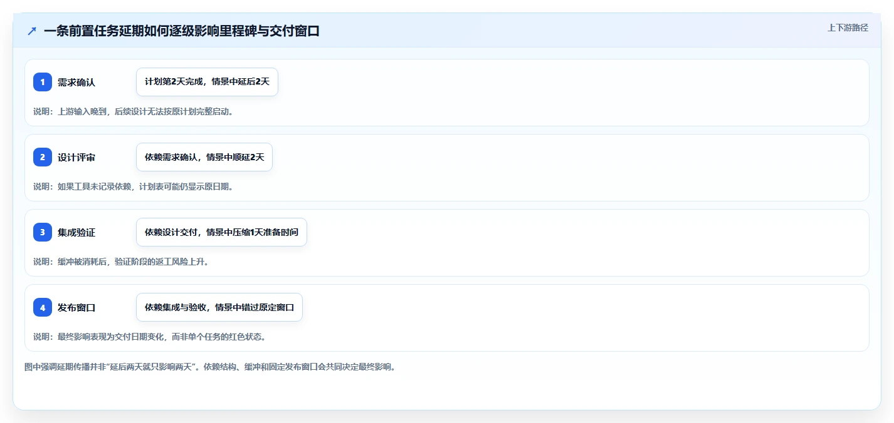The height and width of the screenshot is (423, 894).
Task: Click the note starting 说明：上游输入晚到
Action: (x=133, y=111)
